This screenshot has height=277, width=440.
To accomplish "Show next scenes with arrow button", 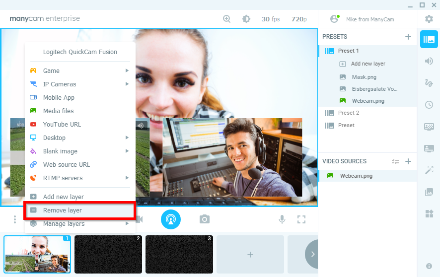I will [x=312, y=254].
